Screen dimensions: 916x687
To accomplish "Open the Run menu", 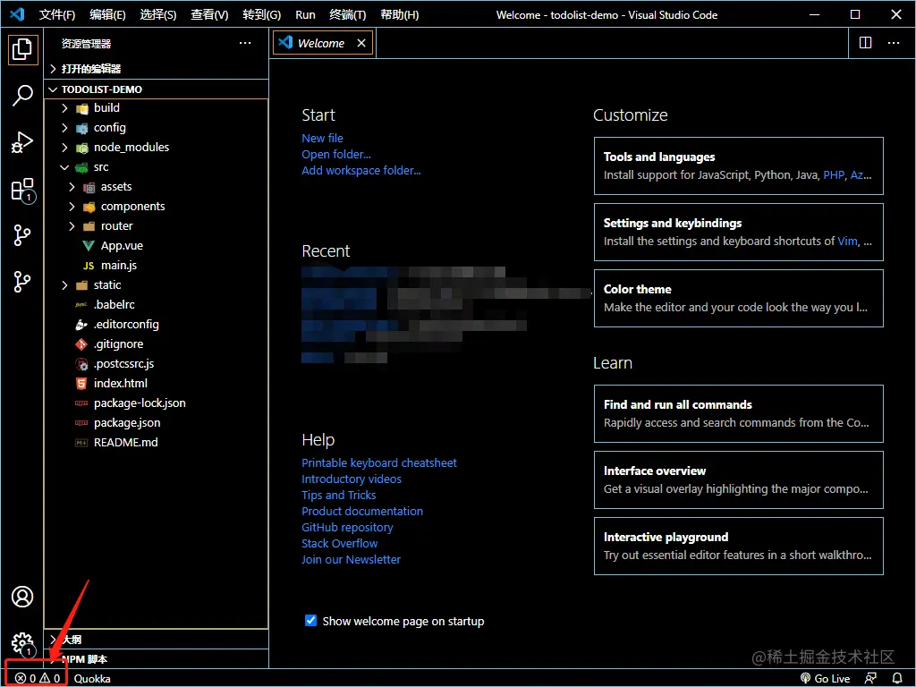I will tap(306, 14).
